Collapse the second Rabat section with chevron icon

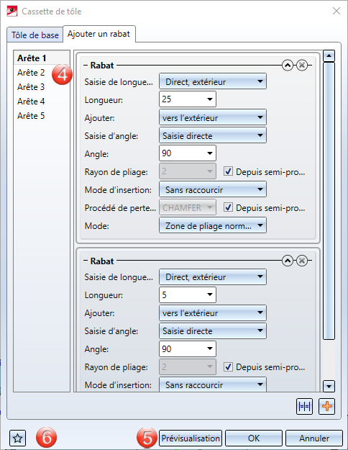(x=288, y=261)
